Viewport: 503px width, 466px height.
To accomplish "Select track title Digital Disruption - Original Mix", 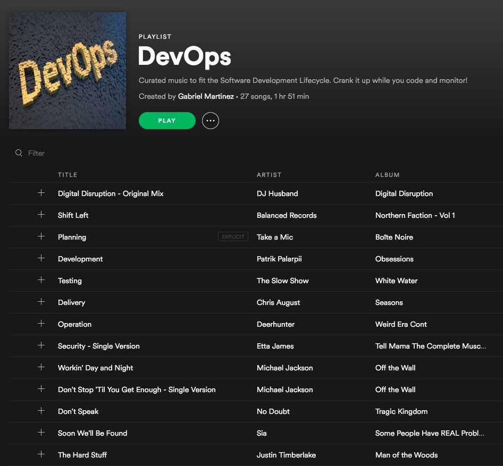I will pyautogui.click(x=111, y=193).
